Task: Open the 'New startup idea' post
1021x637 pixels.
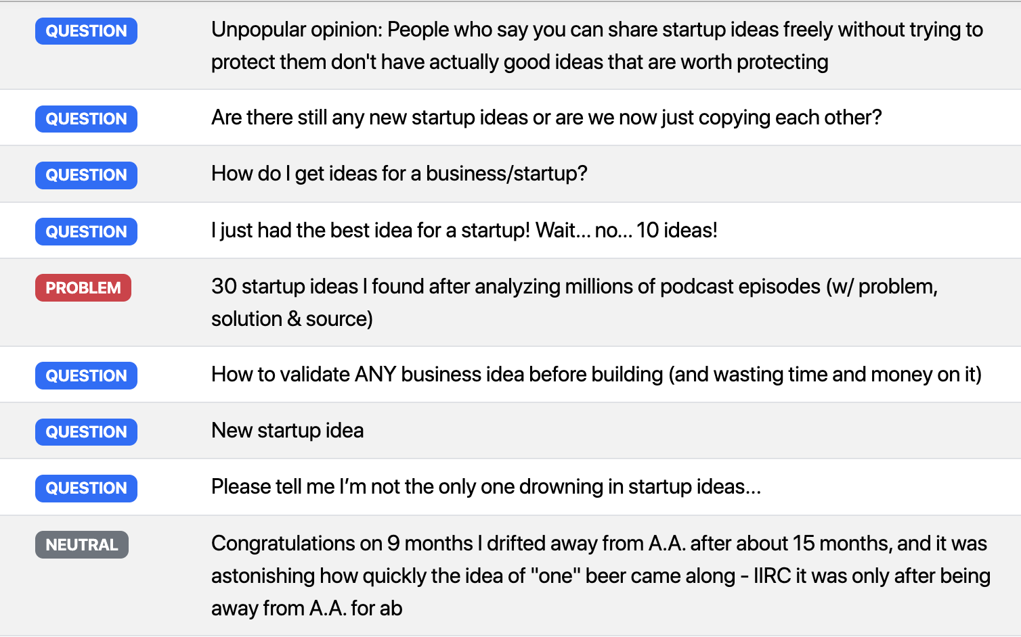Action: pos(287,431)
